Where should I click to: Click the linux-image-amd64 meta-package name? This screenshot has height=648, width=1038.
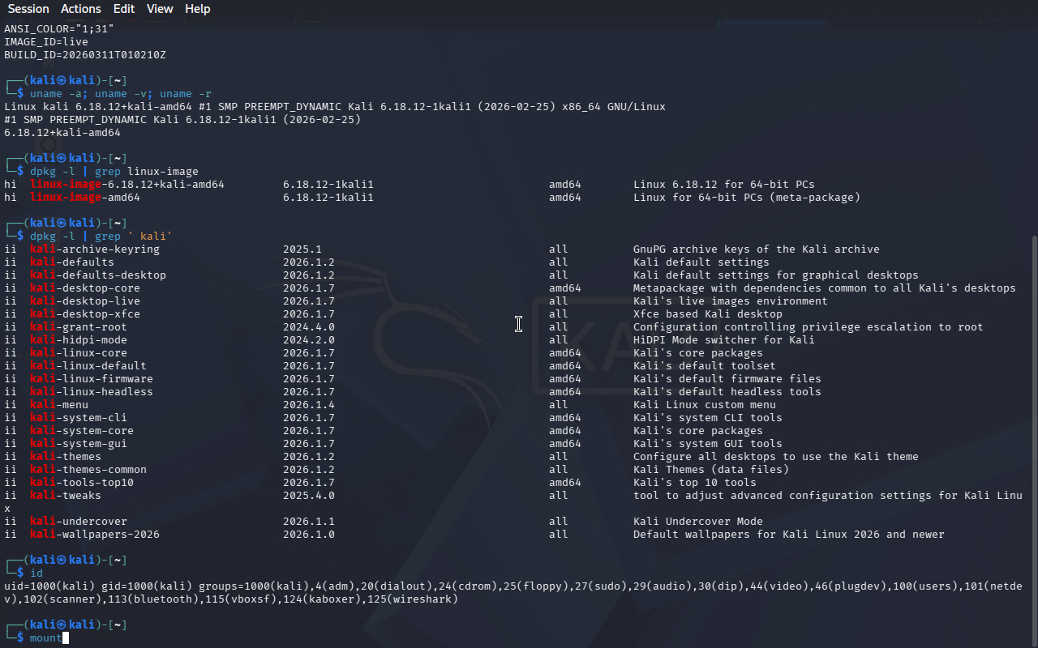pyautogui.click(x=85, y=198)
